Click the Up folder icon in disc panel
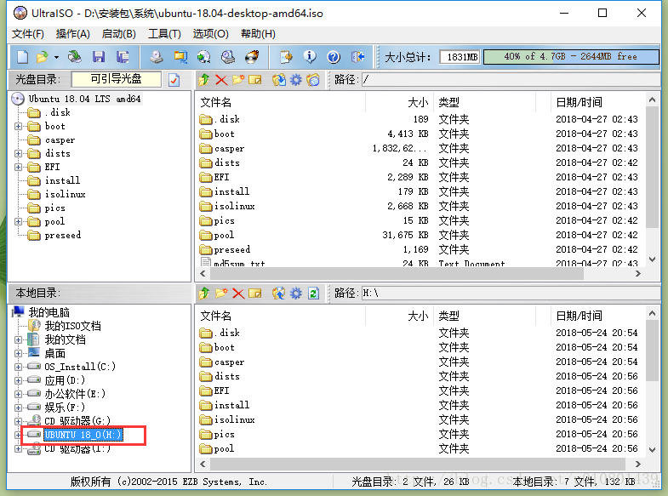The image size is (668, 496). (204, 80)
